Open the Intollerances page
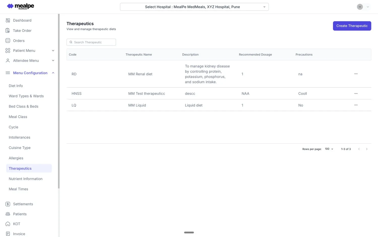This screenshot has width=378, height=237. [x=19, y=138]
